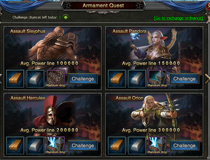
Task: Challenge Assault Hercules quest
Action: [x=83, y=145]
